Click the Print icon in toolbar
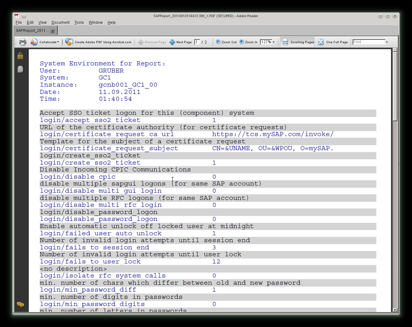Image resolution: width=412 pixels, height=327 pixels. point(23,42)
